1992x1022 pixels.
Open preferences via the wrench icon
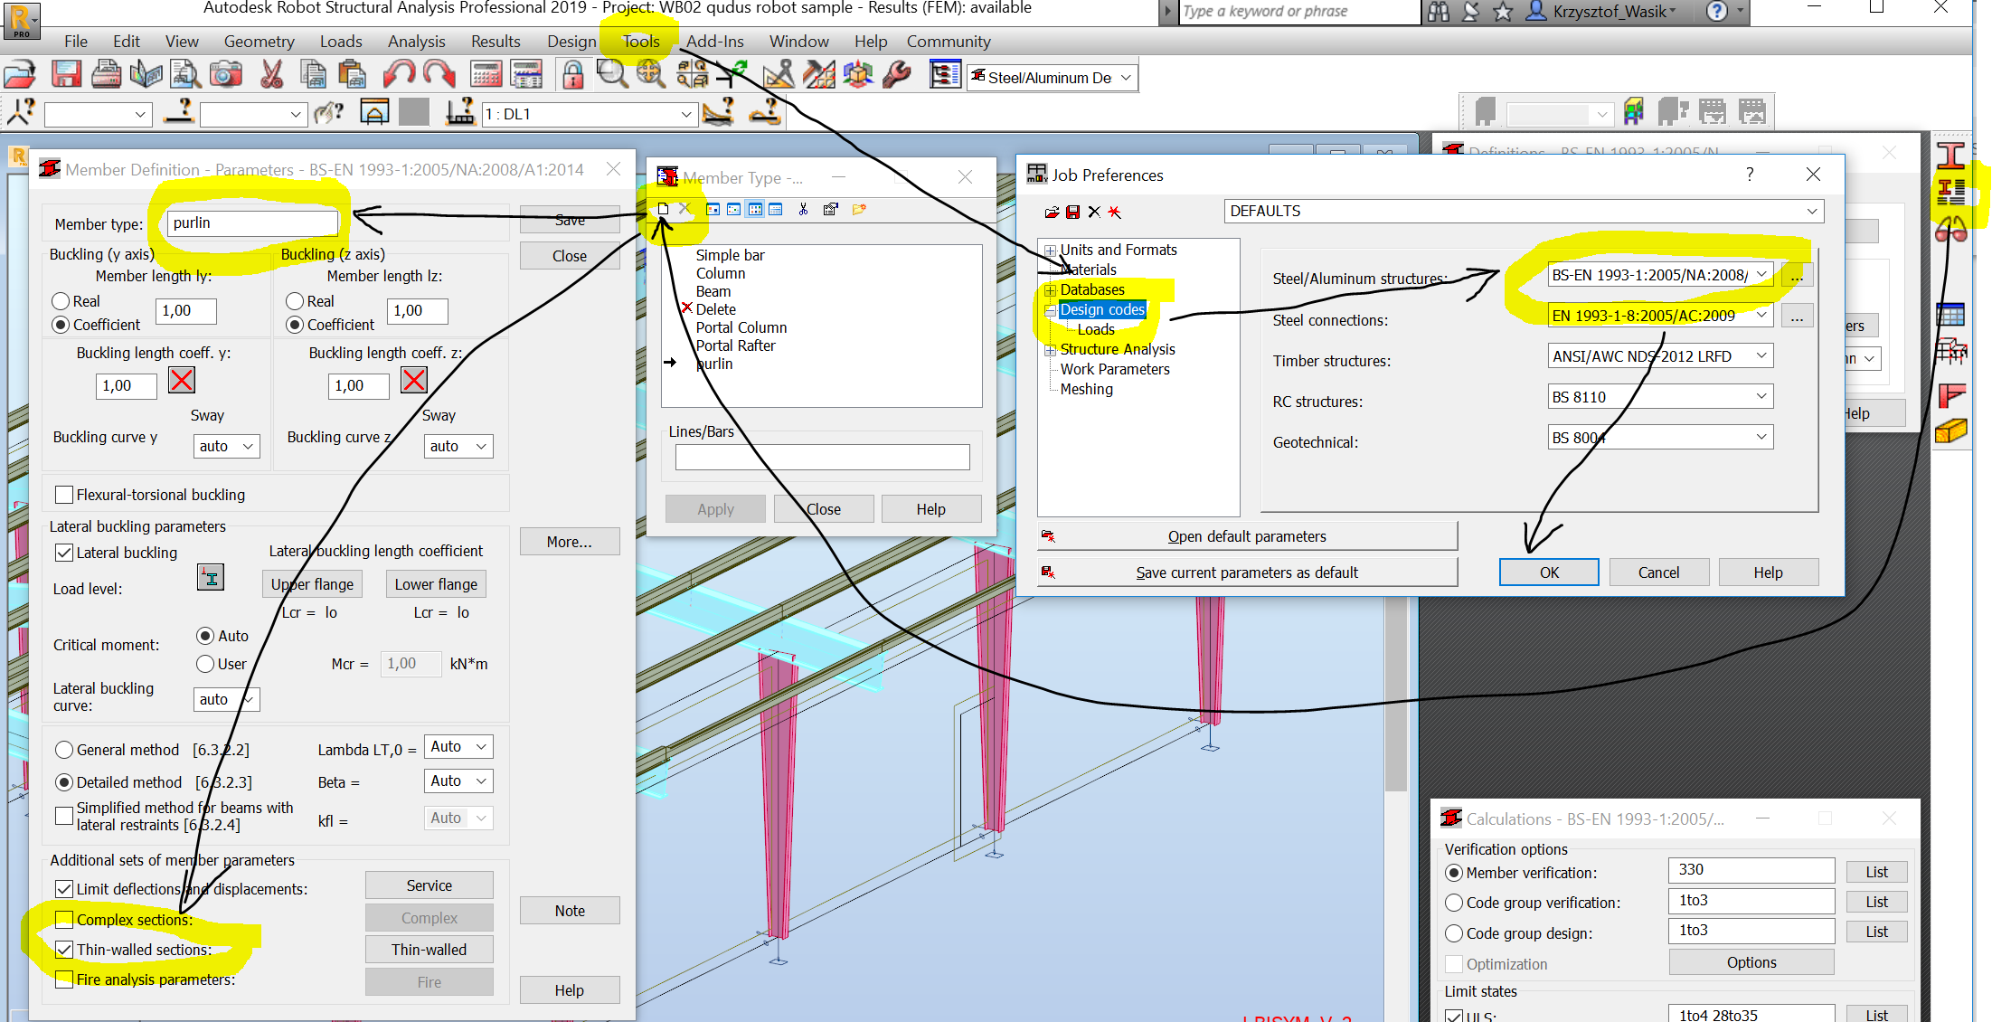(896, 74)
